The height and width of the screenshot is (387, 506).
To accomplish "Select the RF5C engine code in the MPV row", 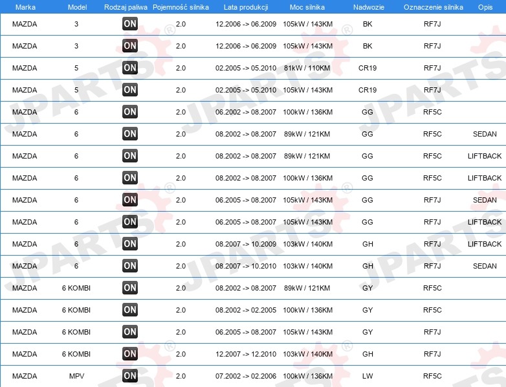I will pyautogui.click(x=432, y=376).
